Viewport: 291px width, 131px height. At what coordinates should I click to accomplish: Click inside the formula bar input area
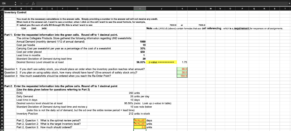tap(161, 3)
